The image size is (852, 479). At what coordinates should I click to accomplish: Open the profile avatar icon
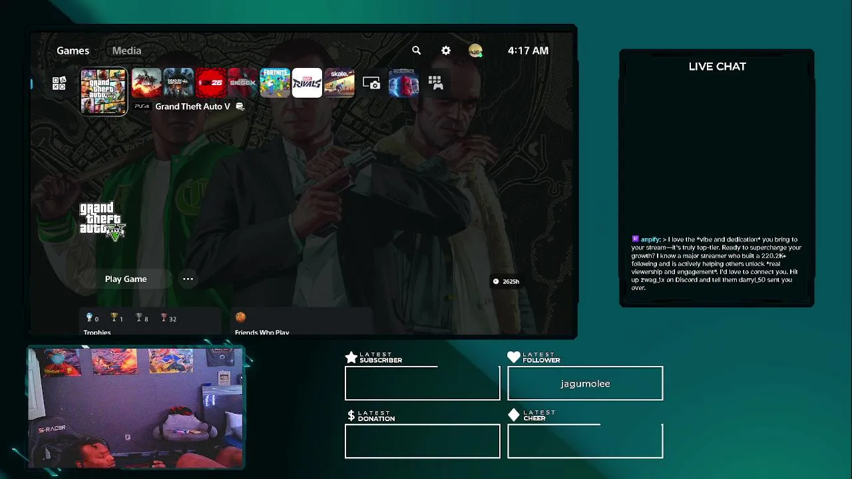(475, 51)
